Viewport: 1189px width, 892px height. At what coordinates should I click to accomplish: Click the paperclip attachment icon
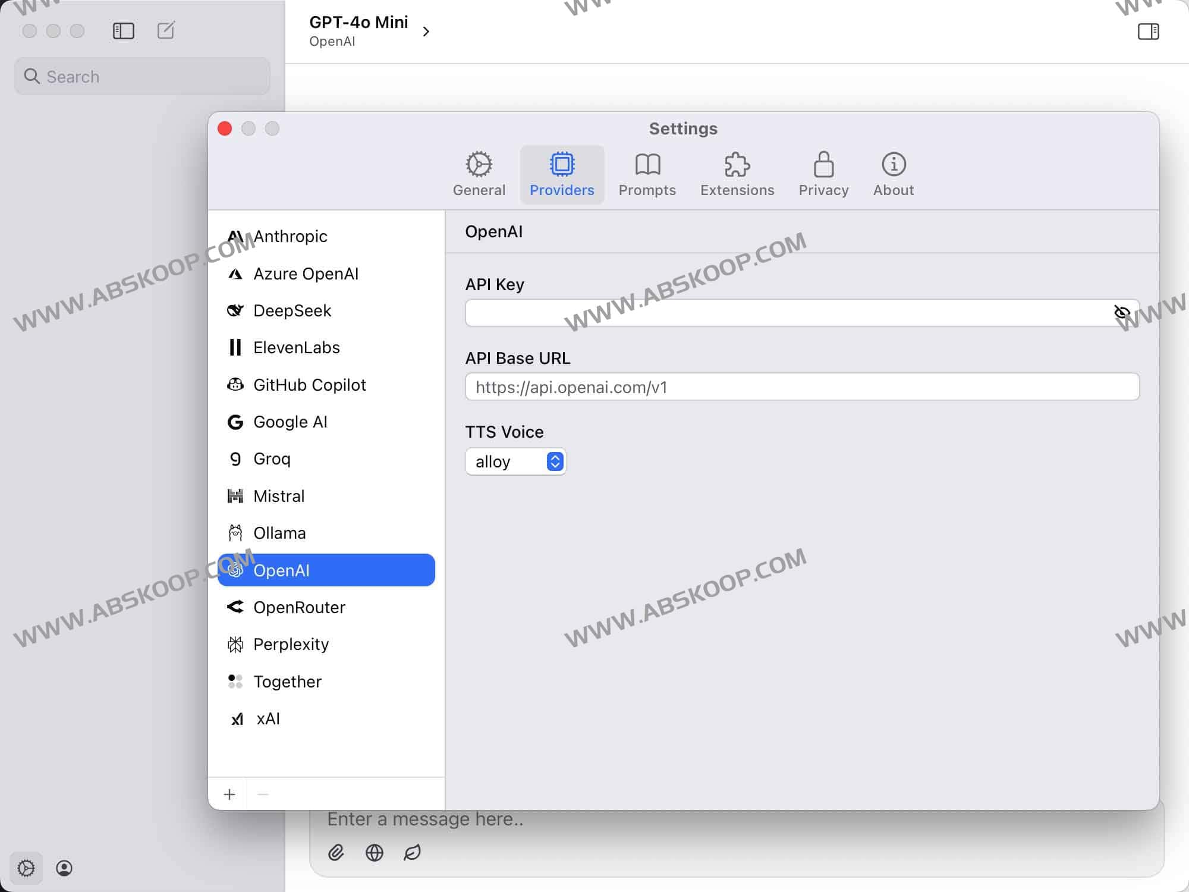[336, 853]
